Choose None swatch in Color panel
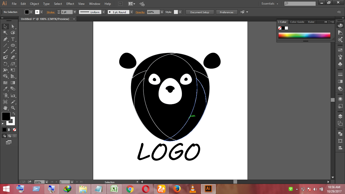345x194 pixels. [x=280, y=28]
